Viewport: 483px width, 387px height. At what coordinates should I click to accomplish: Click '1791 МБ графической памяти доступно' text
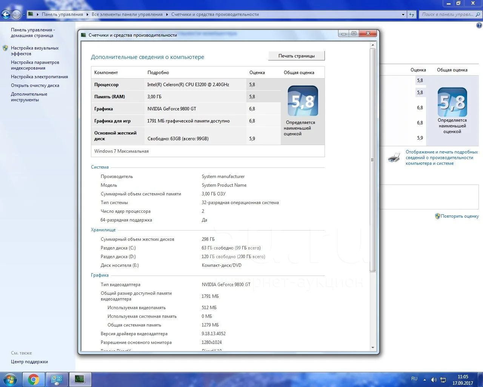coord(188,121)
